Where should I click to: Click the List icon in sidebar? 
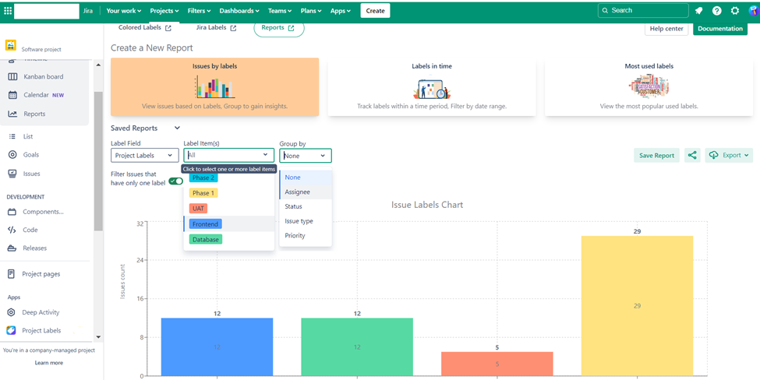[x=12, y=136]
